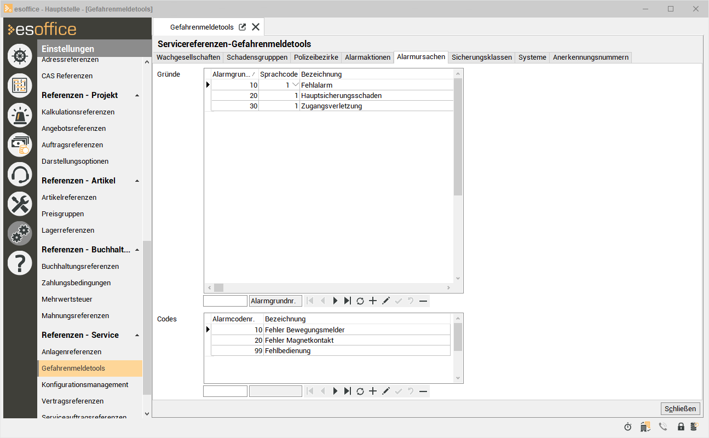Click the Schließen button
The width and height of the screenshot is (709, 438).
[681, 408]
